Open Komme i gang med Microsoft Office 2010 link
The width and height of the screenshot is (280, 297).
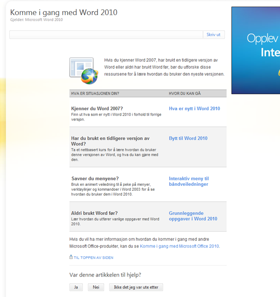(x=179, y=246)
